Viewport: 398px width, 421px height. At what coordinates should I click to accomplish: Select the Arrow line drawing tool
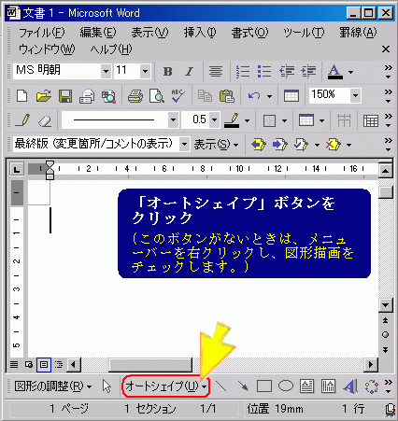pyautogui.click(x=243, y=386)
